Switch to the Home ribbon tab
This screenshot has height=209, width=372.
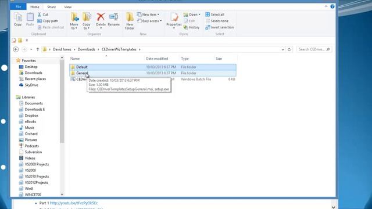[x=35, y=7]
